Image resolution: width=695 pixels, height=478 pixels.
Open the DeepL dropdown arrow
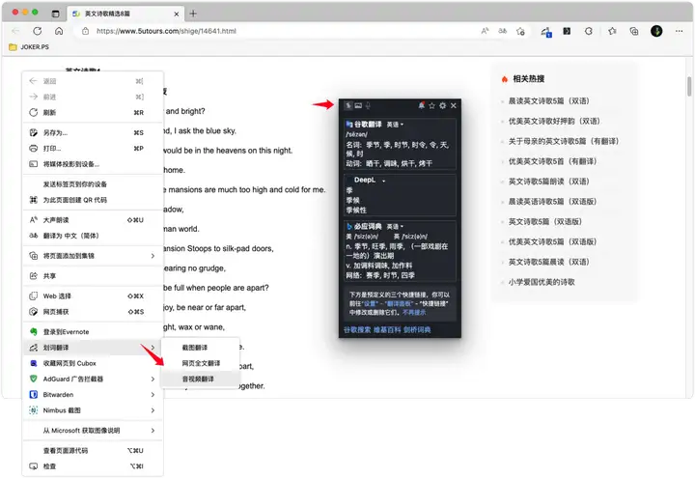384,181
